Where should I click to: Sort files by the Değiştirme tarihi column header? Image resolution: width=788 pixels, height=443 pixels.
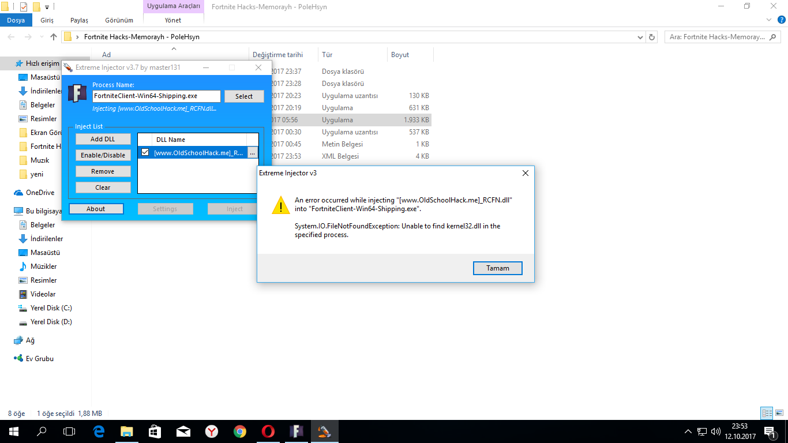tap(284, 55)
